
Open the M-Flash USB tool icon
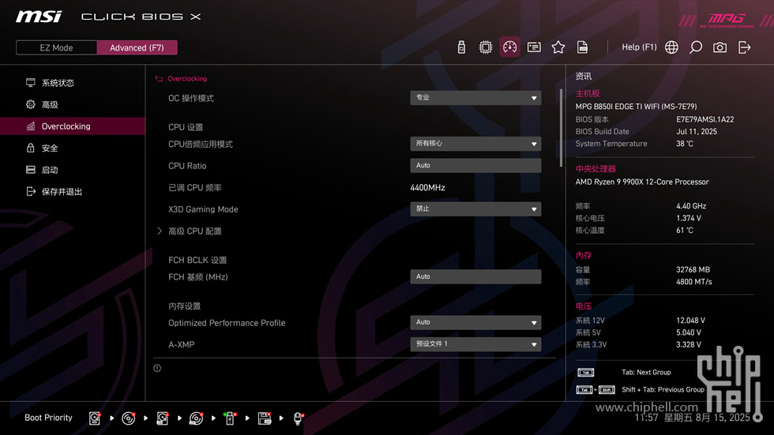click(461, 47)
